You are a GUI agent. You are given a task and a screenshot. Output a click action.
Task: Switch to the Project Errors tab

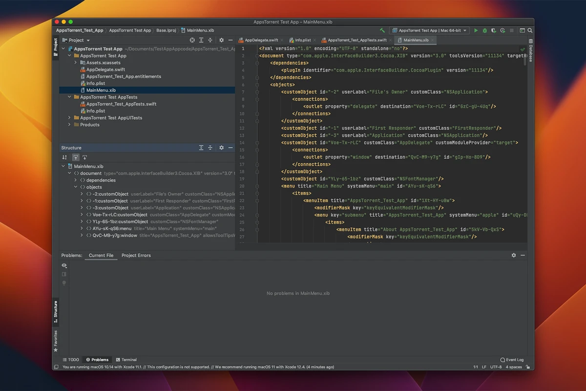pos(136,255)
